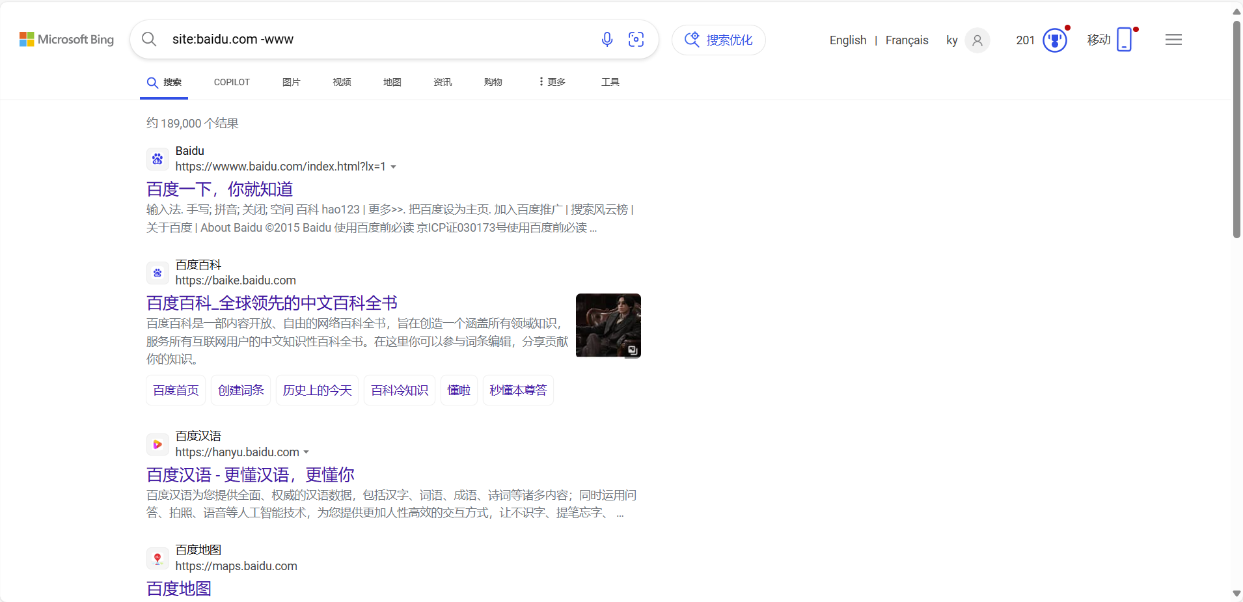Open the 百度地图 result title

click(x=179, y=589)
